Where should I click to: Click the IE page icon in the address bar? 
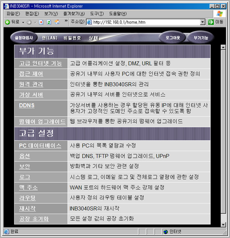tap(90, 22)
